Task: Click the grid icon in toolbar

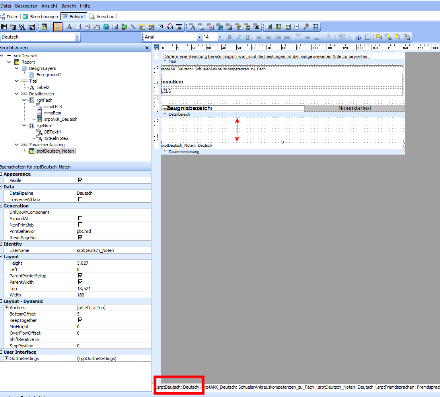Action: click(315, 27)
